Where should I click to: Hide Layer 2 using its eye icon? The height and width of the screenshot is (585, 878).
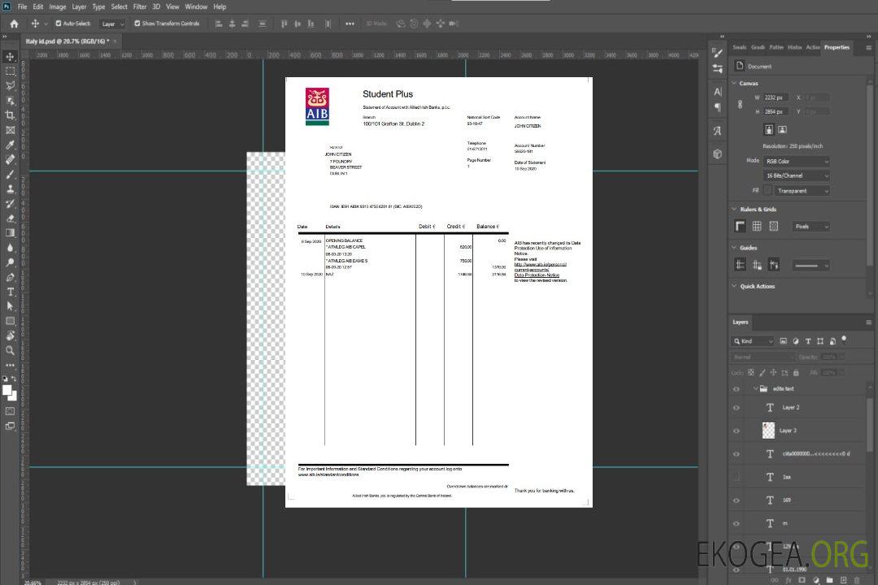737,408
